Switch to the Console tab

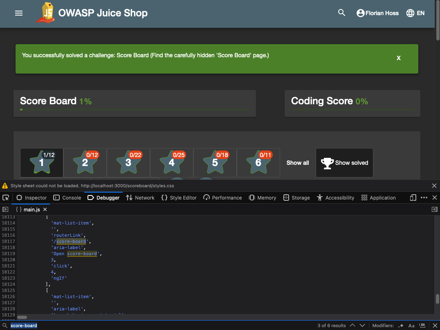point(67,198)
